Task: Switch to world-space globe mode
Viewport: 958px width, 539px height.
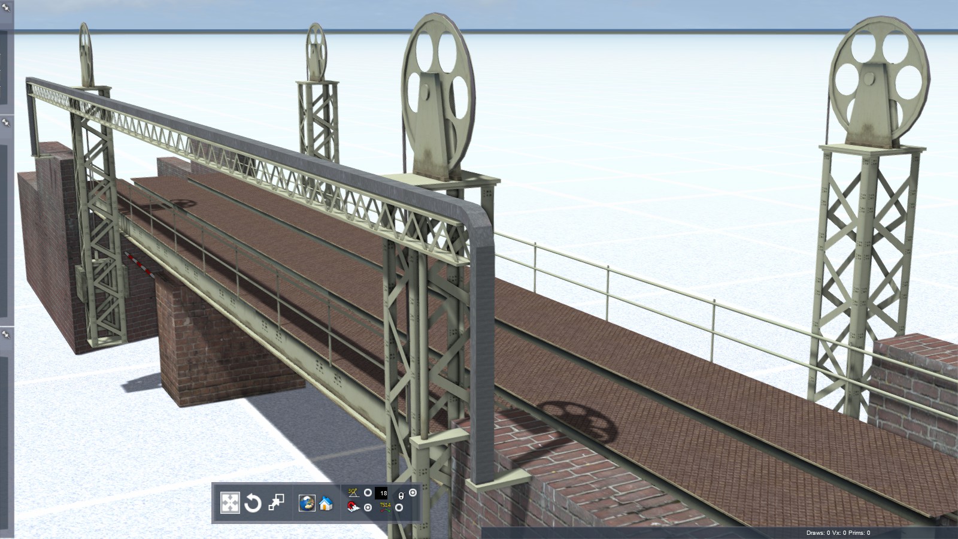Action: 307,503
